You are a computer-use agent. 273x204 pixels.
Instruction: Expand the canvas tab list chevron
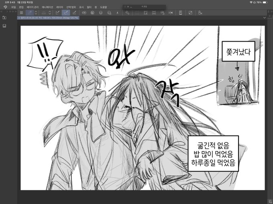[265, 18]
